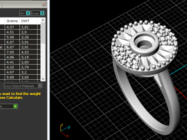Click the vertical scrollbar thumb of the table
This screenshot has height=140, width=187.
click(x=43, y=33)
